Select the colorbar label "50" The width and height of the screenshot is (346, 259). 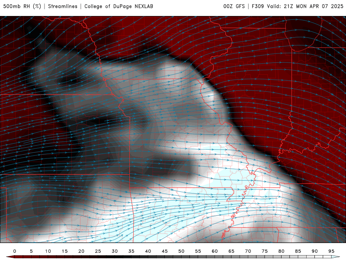coord(181,251)
